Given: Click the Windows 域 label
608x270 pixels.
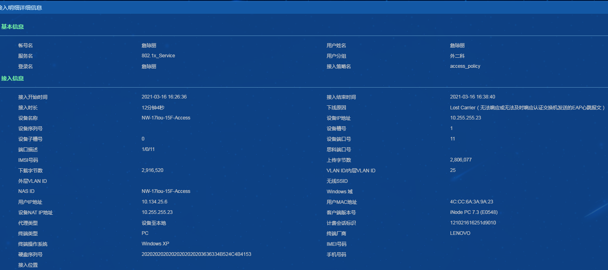Looking at the screenshot, I should click(x=339, y=192).
